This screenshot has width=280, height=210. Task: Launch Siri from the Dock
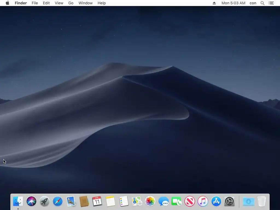[31, 201]
